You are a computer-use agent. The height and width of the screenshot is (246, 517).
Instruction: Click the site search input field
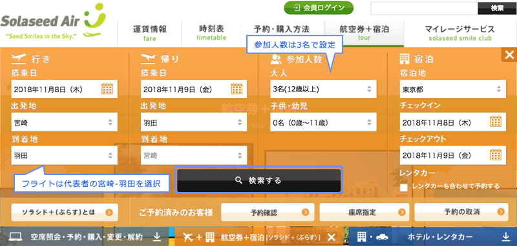pos(425,8)
